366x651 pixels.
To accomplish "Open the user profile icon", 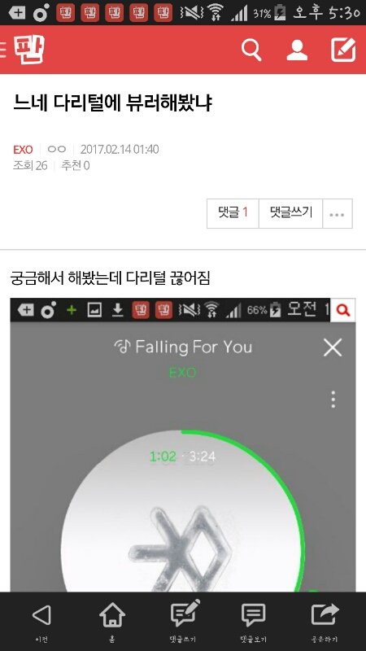I will [x=297, y=50].
